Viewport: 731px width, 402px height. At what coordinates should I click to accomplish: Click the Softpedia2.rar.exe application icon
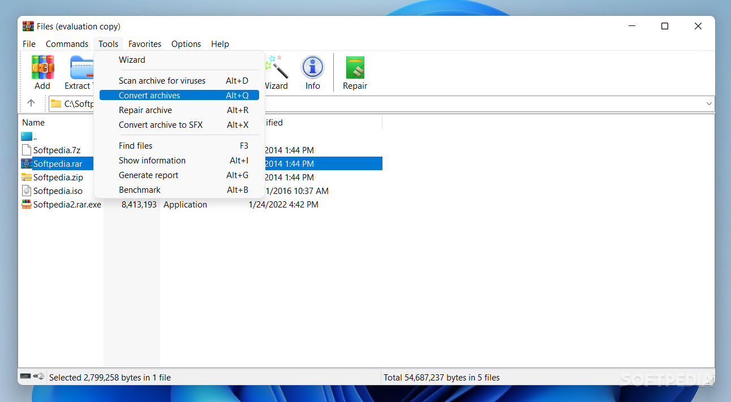click(27, 204)
